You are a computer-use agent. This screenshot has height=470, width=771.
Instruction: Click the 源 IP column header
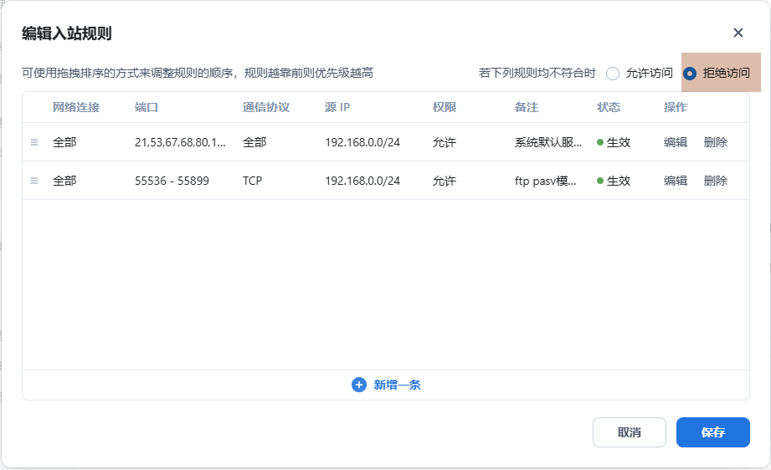337,108
